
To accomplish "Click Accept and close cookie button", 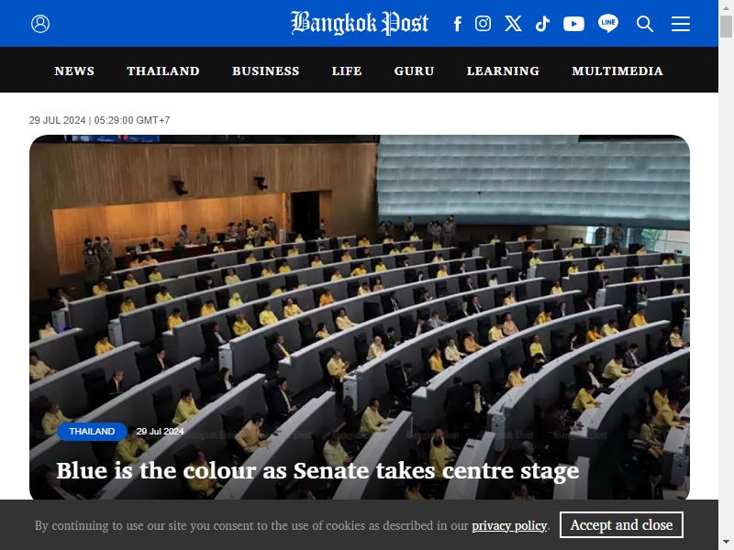I will [x=621, y=524].
